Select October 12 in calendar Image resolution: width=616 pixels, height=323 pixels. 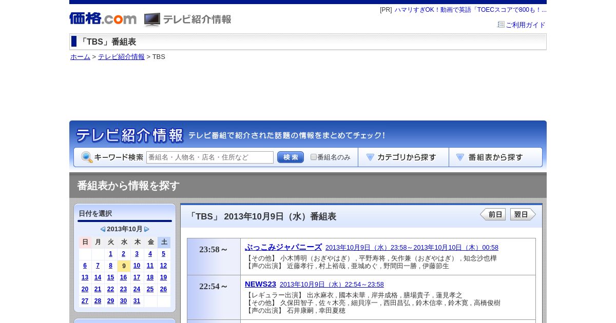(x=163, y=266)
